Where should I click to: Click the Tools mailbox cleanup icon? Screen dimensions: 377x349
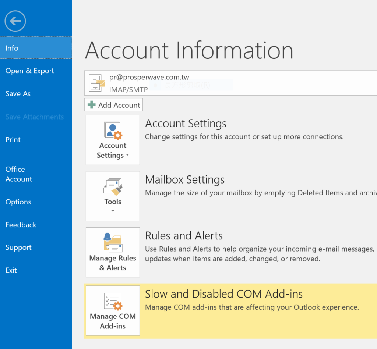[x=113, y=186]
